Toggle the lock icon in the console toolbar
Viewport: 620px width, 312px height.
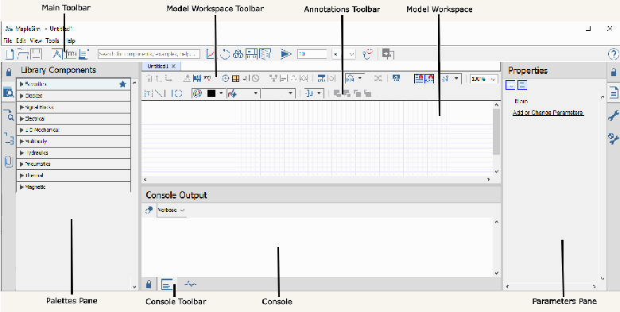point(149,284)
